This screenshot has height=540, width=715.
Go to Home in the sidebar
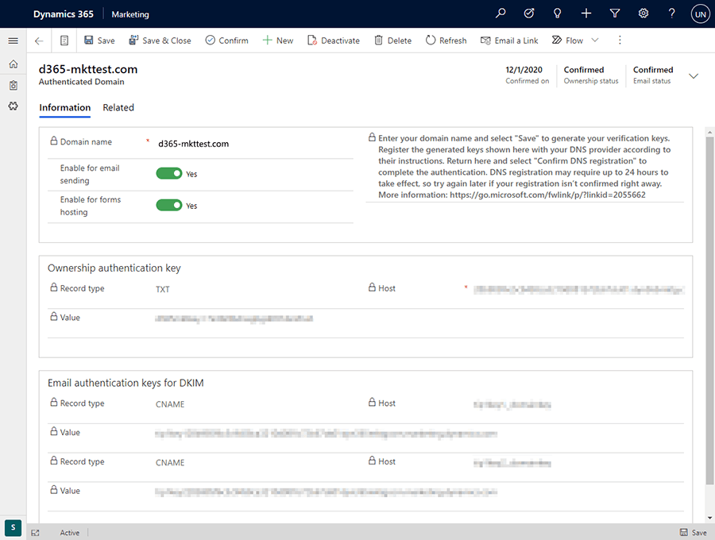(x=14, y=64)
